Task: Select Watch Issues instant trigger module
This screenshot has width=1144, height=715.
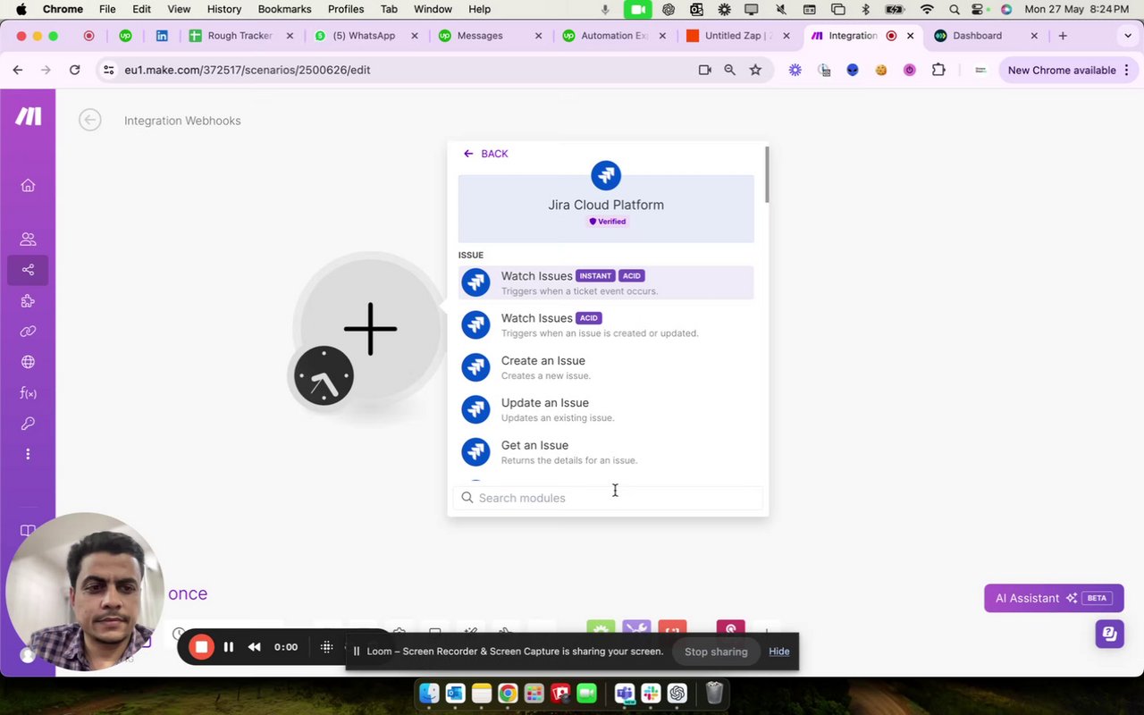Action: click(606, 282)
